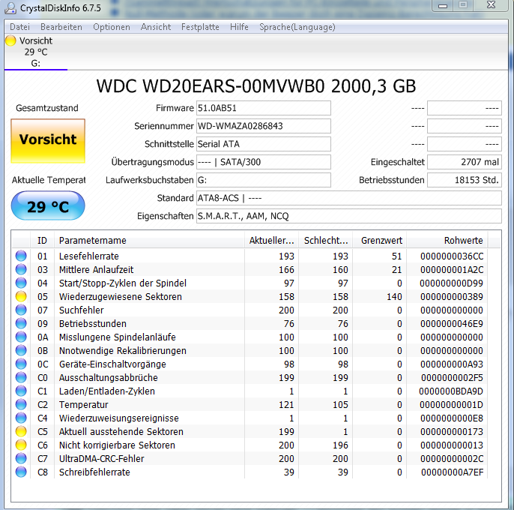The height and width of the screenshot is (510, 514).
Task: Click the Schlecht... column header
Action: (325, 241)
